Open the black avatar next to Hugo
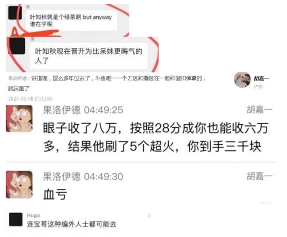Screen dimensions: 287x237 tap(16, 219)
